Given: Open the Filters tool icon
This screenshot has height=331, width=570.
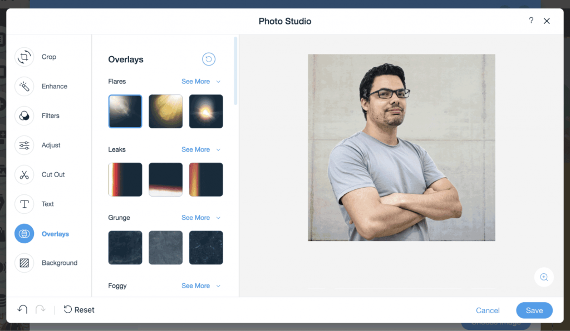Looking at the screenshot, I should click(24, 116).
